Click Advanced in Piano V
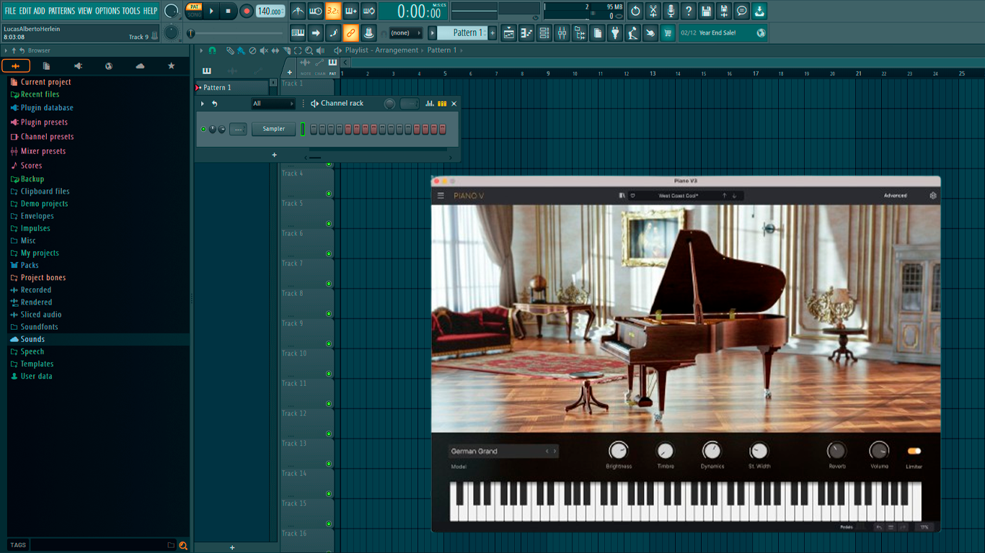Image resolution: width=985 pixels, height=553 pixels. point(896,196)
